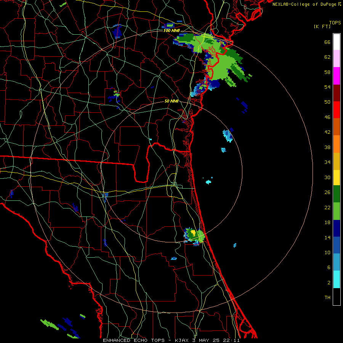Click the yellow legend swatch near 30
This screenshot has width=343, height=343.
(x=337, y=178)
